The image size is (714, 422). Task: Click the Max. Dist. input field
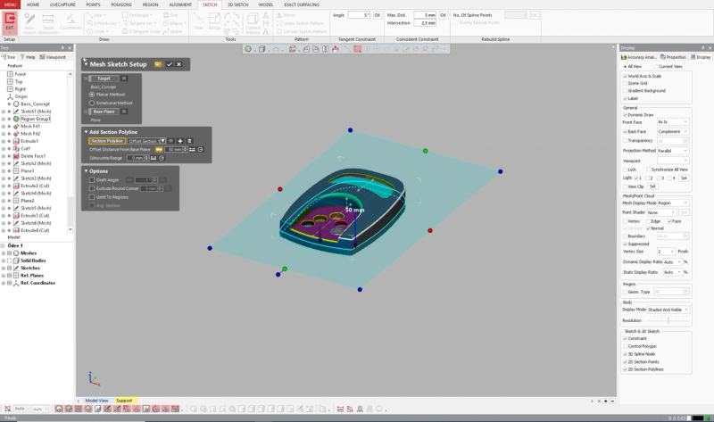pyautogui.click(x=425, y=15)
